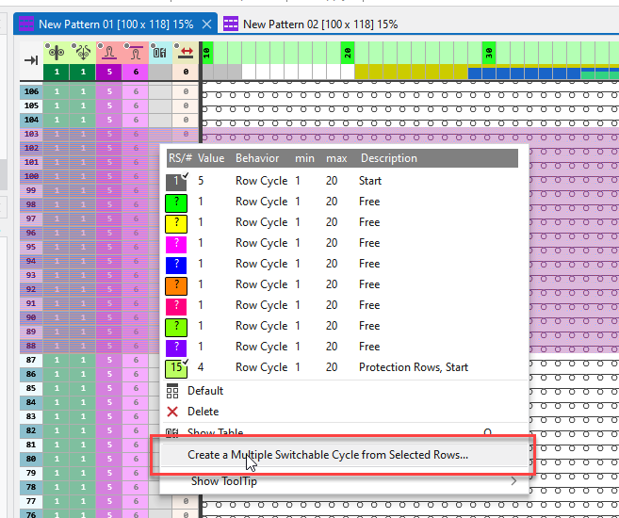Switch to the New Pattern 02 tab
The width and height of the screenshot is (619, 518).
coord(318,24)
